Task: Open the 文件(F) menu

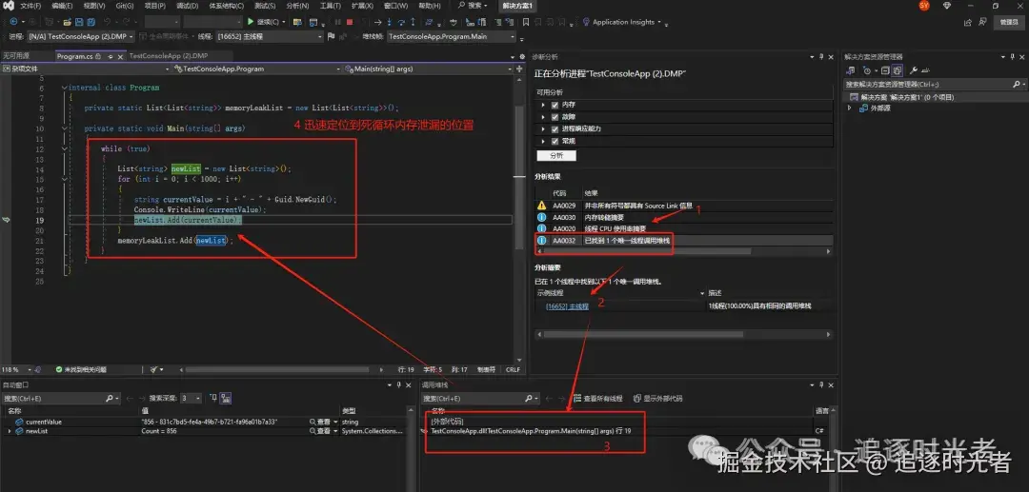Action: tap(30, 6)
